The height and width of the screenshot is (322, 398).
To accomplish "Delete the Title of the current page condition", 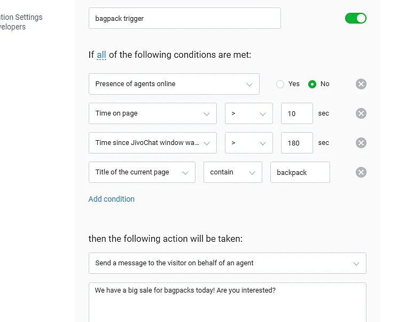I will click(x=361, y=172).
